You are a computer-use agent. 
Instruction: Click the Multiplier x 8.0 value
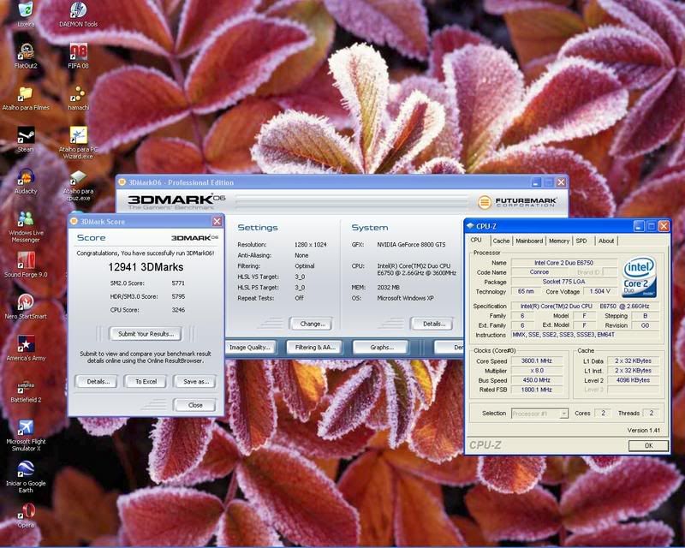(x=537, y=371)
